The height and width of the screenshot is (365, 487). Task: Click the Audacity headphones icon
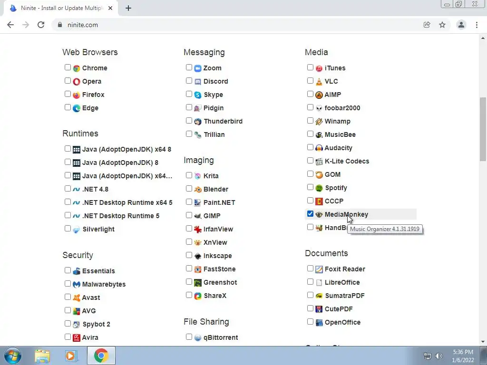point(319,148)
